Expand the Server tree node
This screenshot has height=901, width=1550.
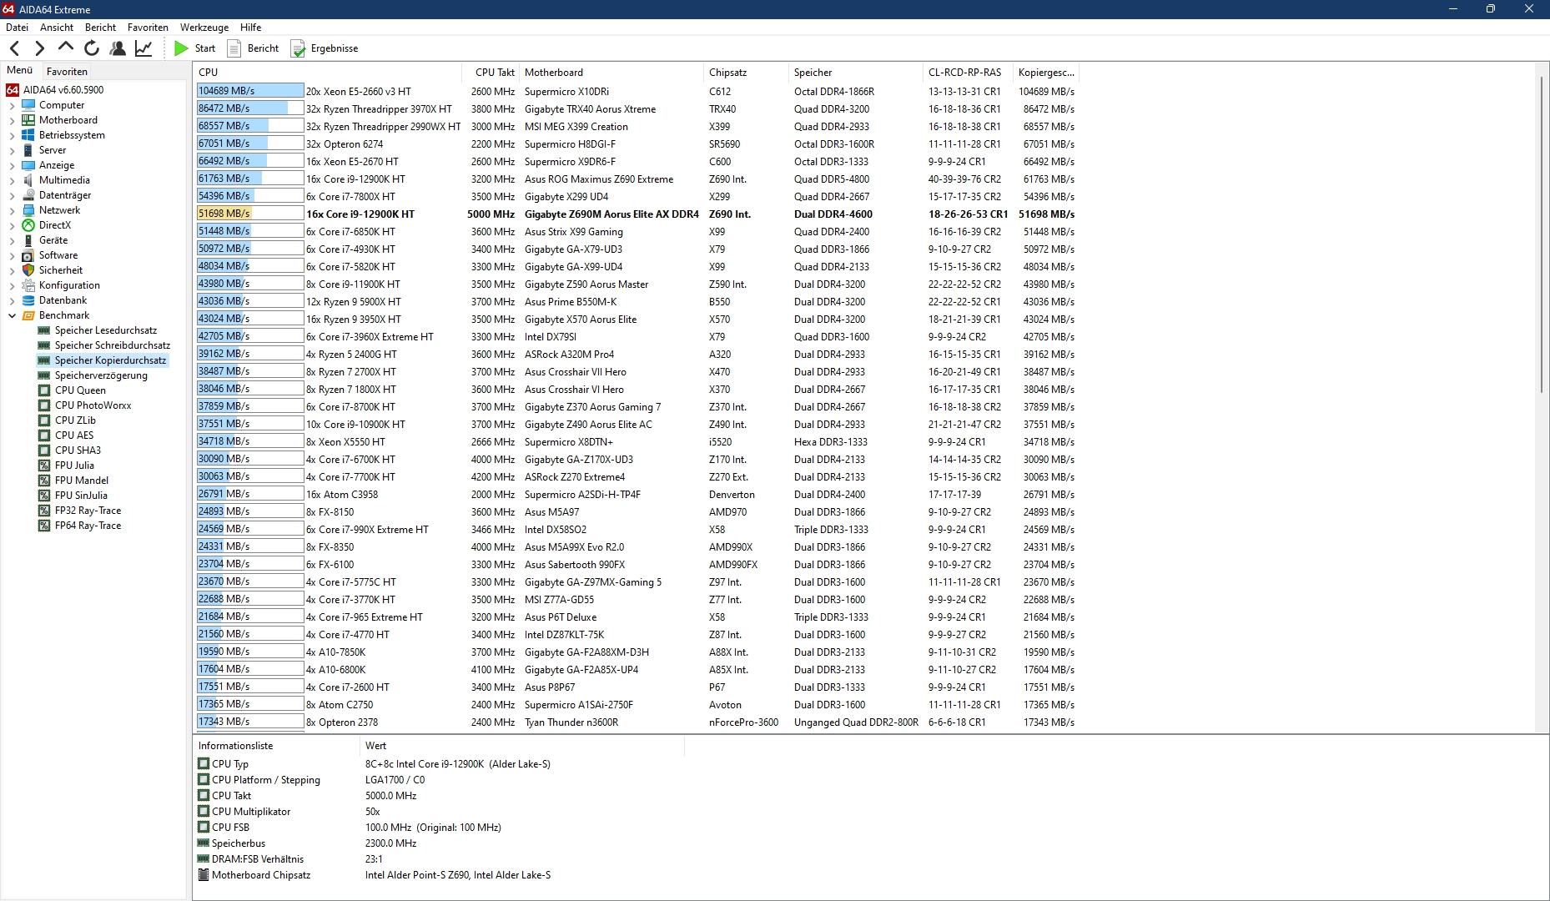pos(12,150)
